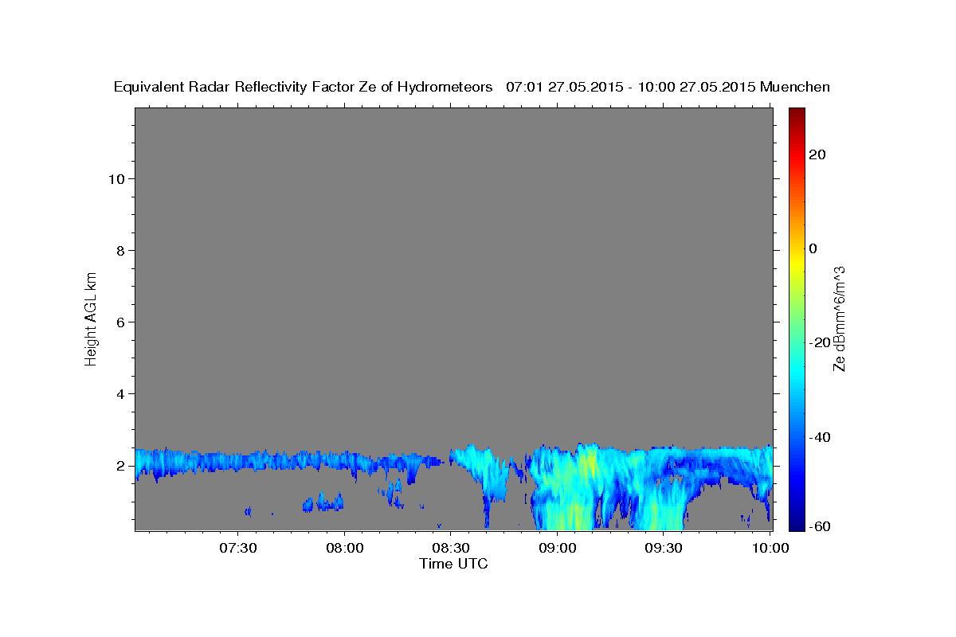
Task: Click the 07:30 time tick label
Action: pos(238,548)
